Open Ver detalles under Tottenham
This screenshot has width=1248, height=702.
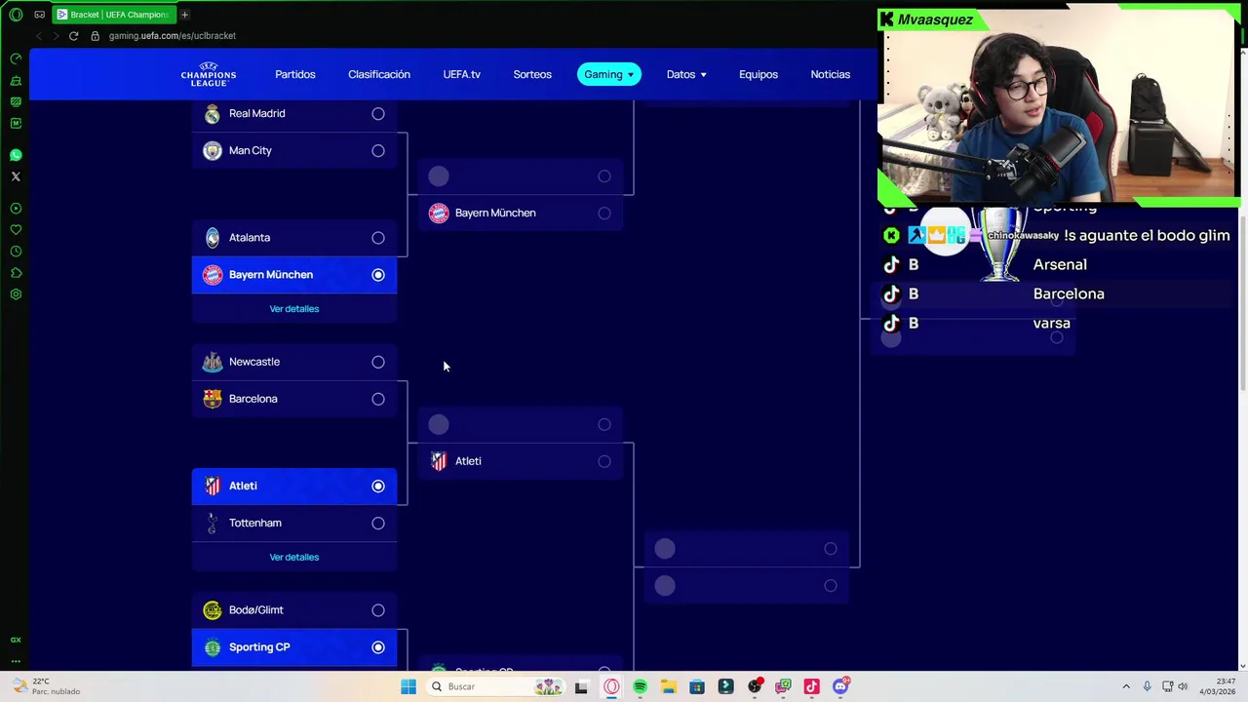(294, 558)
